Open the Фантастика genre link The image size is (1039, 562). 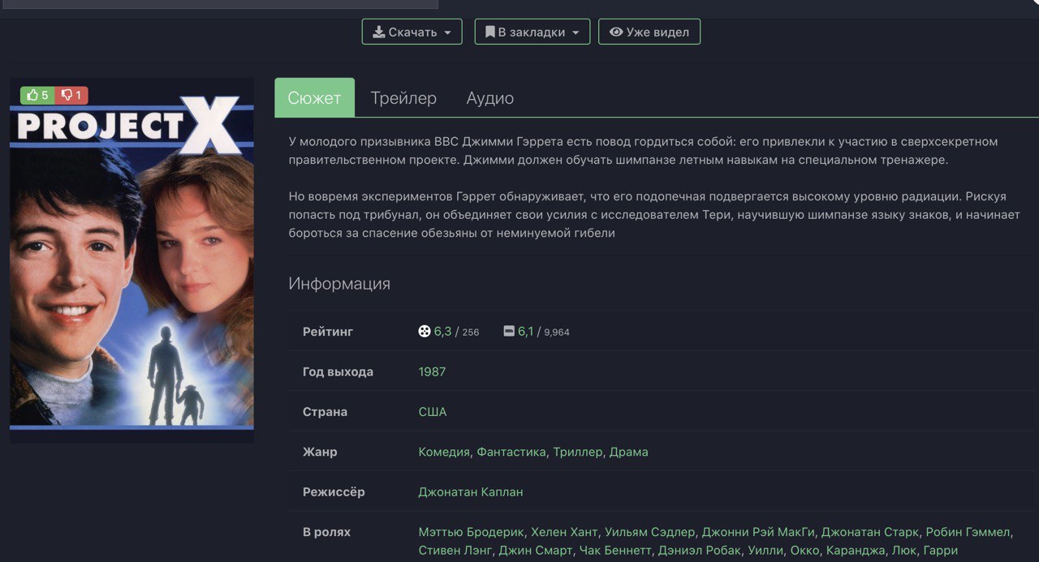point(511,452)
